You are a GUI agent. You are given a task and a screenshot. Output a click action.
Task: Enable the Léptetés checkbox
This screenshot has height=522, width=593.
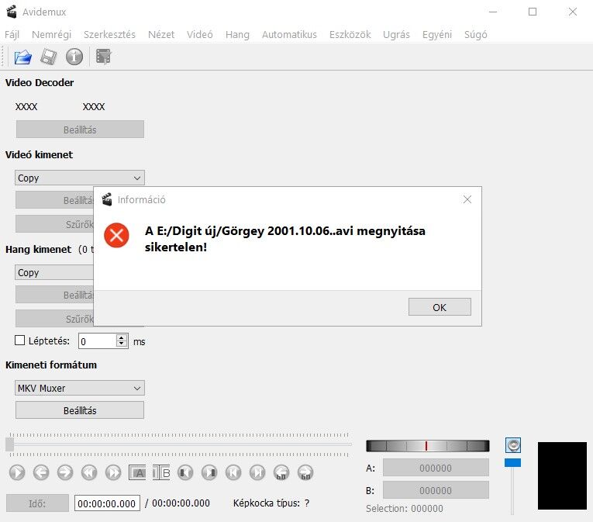(x=19, y=341)
